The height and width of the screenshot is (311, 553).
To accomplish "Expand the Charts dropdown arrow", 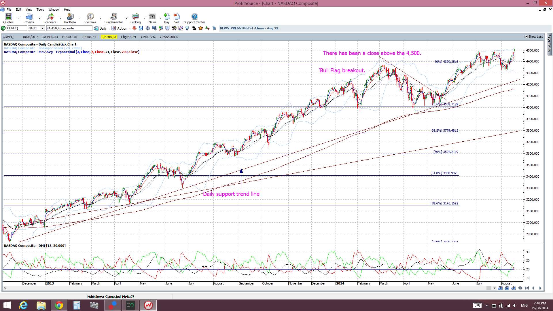I will tap(39, 18).
